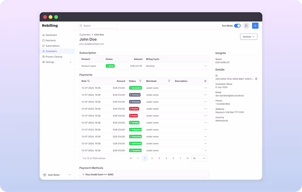Expand the Settings sidebar menu chevron
Viewport: 302px width, 192px height.
71,62
